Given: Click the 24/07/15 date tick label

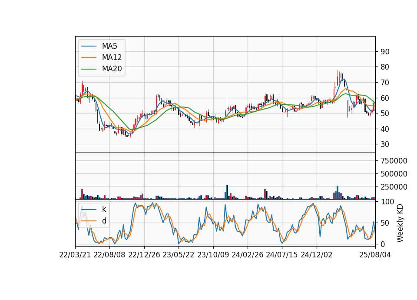Looking at the screenshot, I should coord(282,255).
